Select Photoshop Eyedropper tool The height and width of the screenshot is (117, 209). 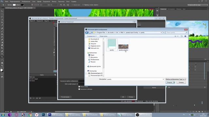[2, 25]
